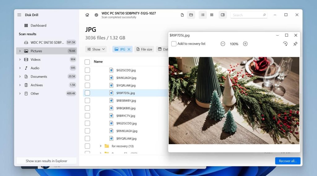Screen dimensions: 317x176
Task: Switch to file view icon in toolbar
Action: tap(182, 15)
